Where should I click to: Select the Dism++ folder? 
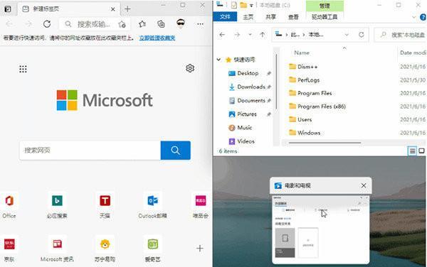coord(307,67)
